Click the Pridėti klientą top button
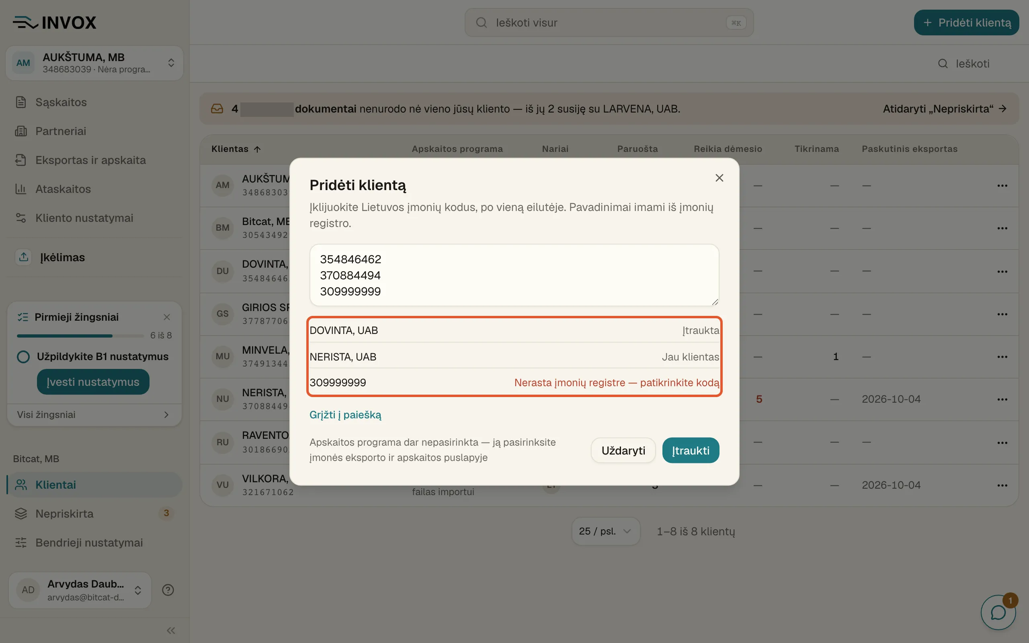Image resolution: width=1029 pixels, height=643 pixels. 966,23
